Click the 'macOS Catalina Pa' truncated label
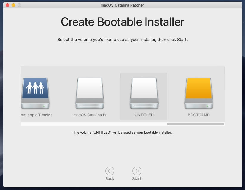245x190 pixels. [x=90, y=115]
